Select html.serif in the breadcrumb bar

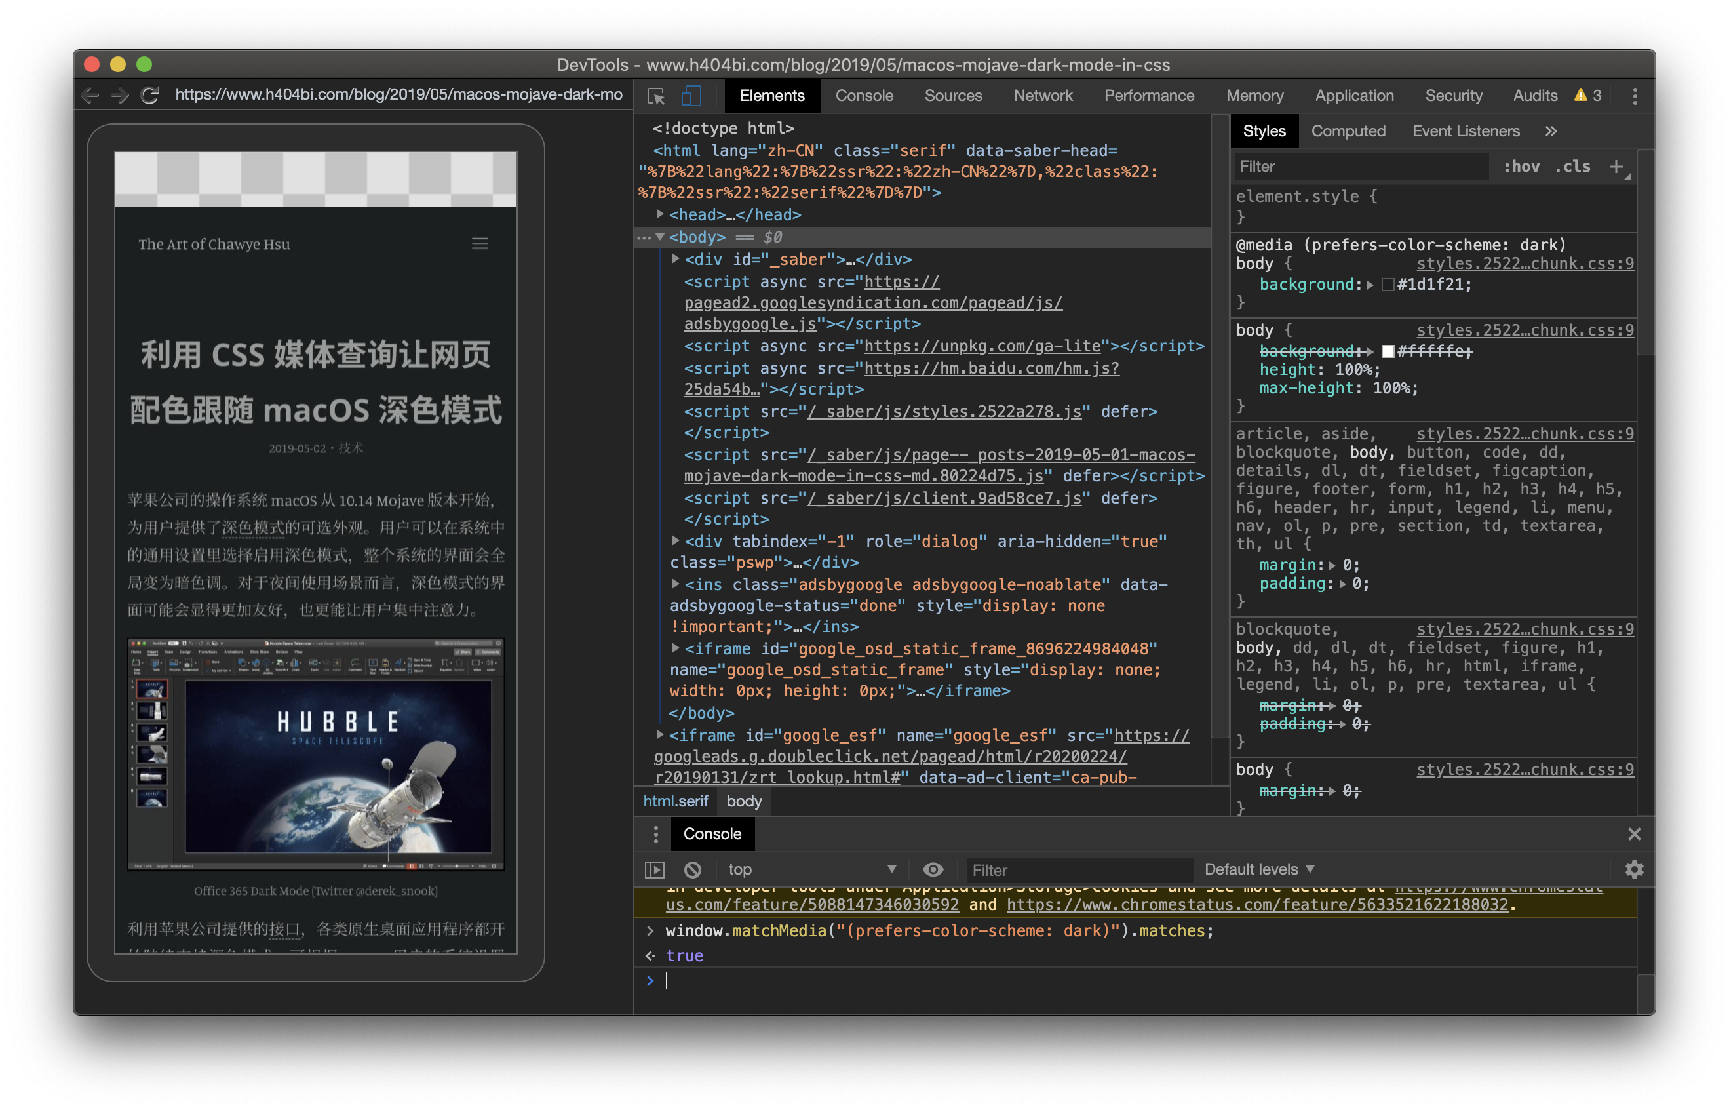[676, 801]
